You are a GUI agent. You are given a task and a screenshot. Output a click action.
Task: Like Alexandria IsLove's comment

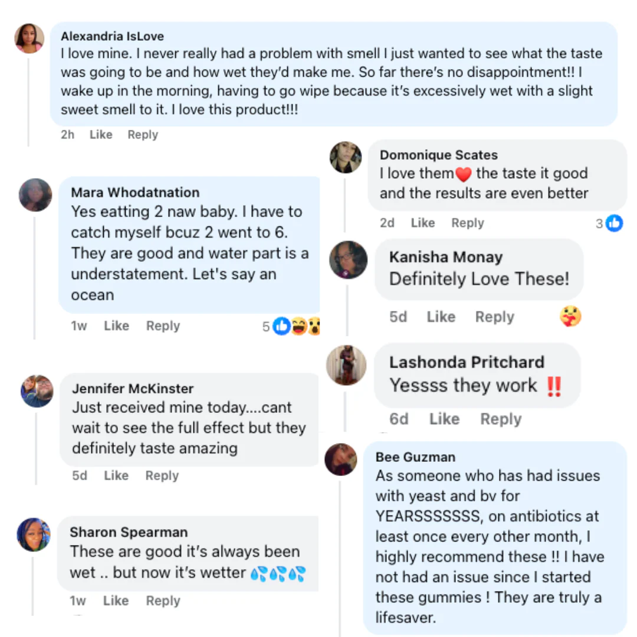pyautogui.click(x=101, y=134)
